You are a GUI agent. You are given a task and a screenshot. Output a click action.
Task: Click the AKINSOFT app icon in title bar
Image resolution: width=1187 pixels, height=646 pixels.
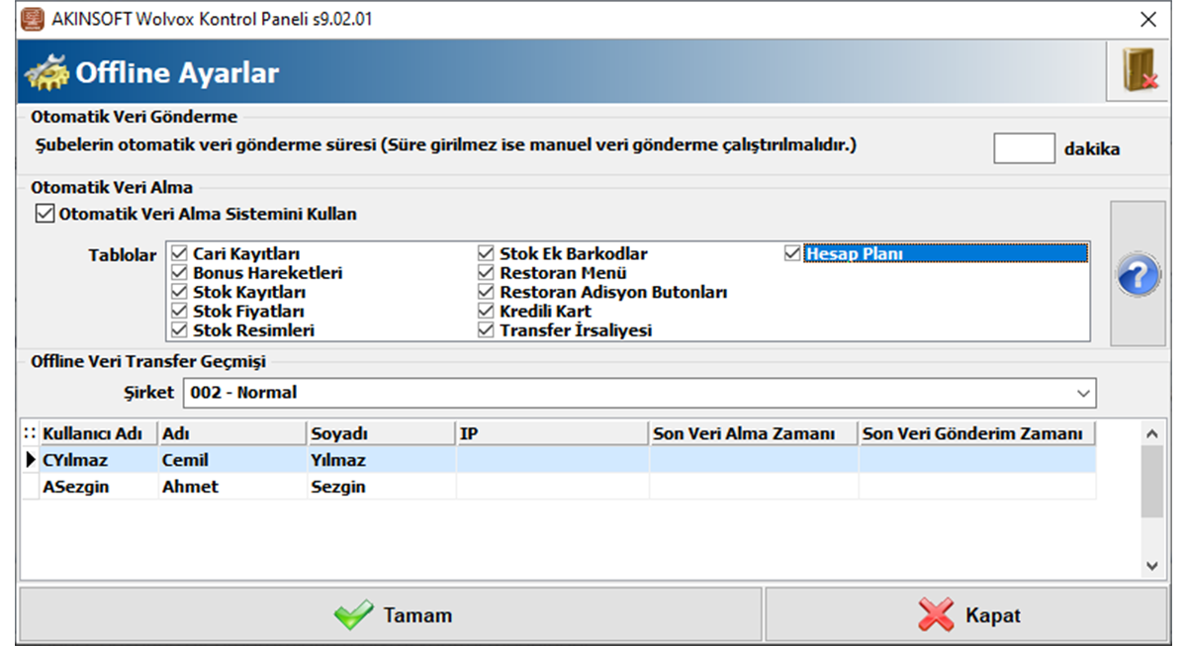[x=32, y=19]
